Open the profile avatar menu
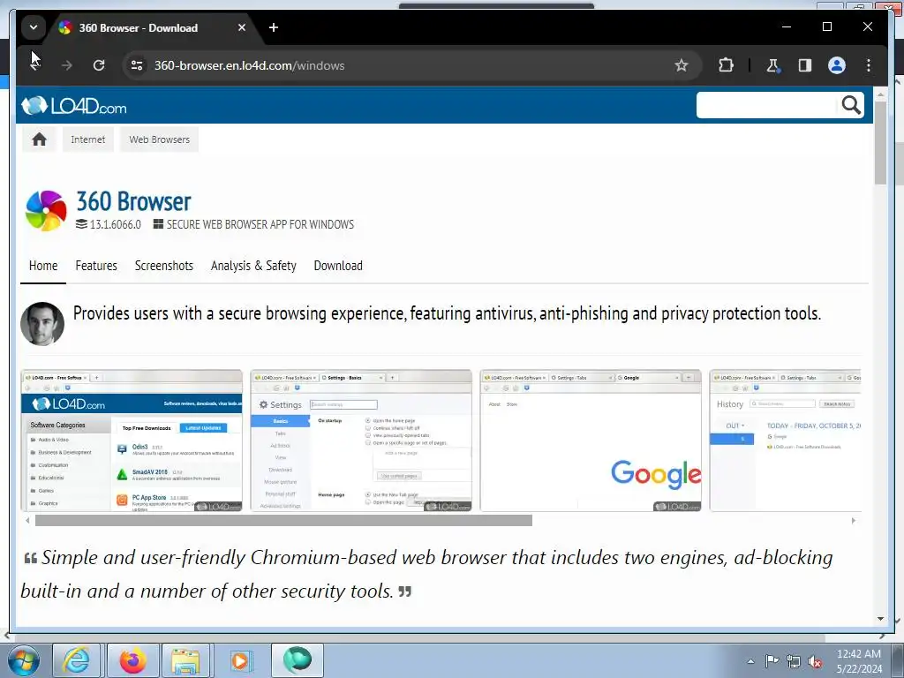904x678 pixels. click(x=837, y=65)
